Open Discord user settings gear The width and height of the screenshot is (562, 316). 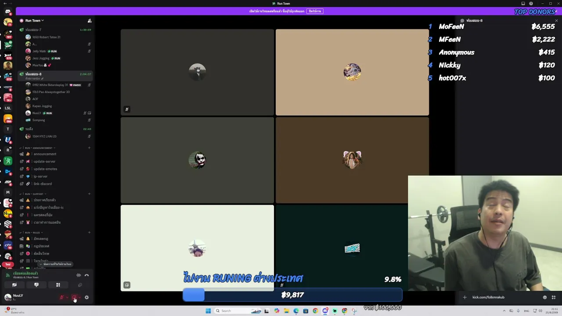pyautogui.click(x=86, y=298)
